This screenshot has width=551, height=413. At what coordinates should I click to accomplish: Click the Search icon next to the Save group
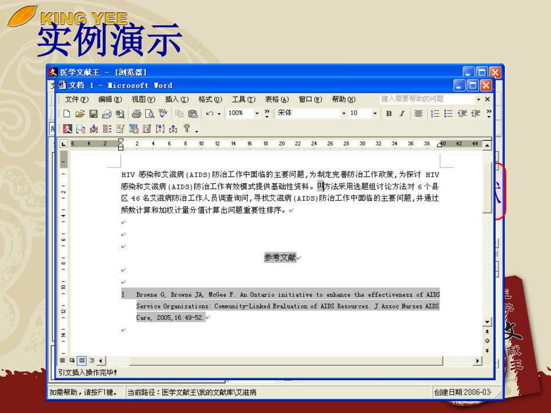pyautogui.click(x=120, y=113)
